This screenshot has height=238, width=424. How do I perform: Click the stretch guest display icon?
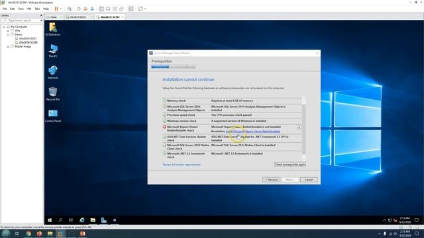coord(140,9)
